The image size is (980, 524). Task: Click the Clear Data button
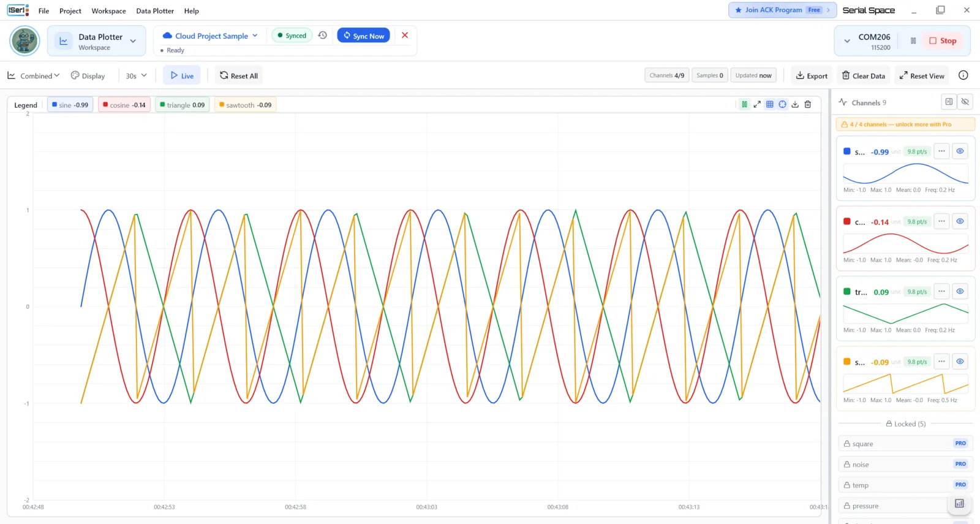coord(864,76)
